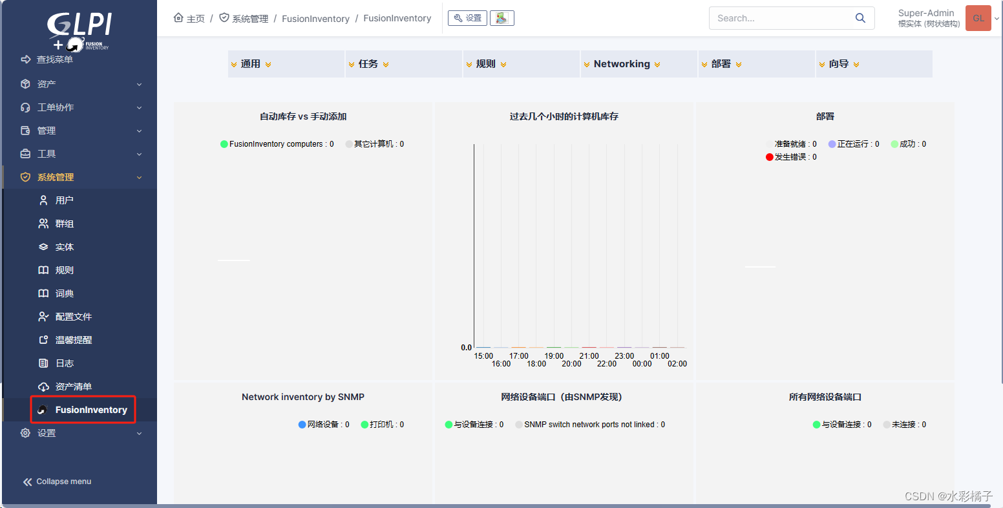Click the horizontal scrollbar at bottom

pos(496,506)
